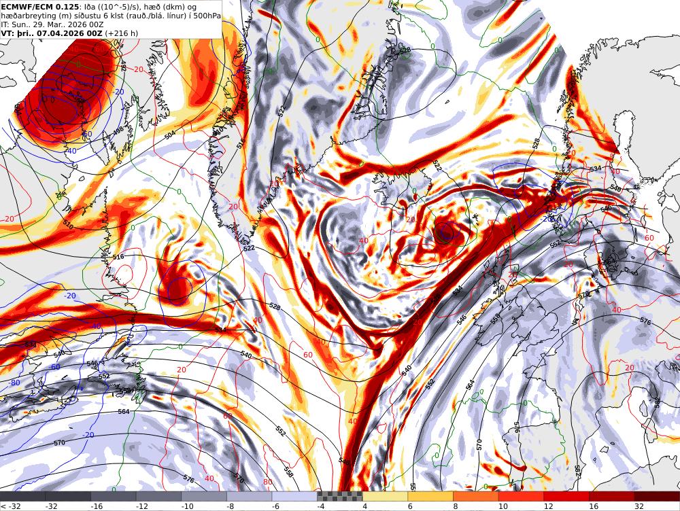Click the bold ECMWF/ECM 0.125 title text

point(40,7)
